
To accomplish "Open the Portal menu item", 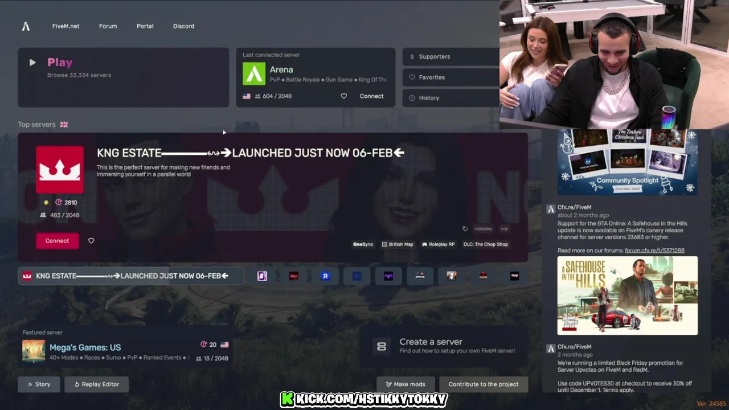I will (x=145, y=26).
